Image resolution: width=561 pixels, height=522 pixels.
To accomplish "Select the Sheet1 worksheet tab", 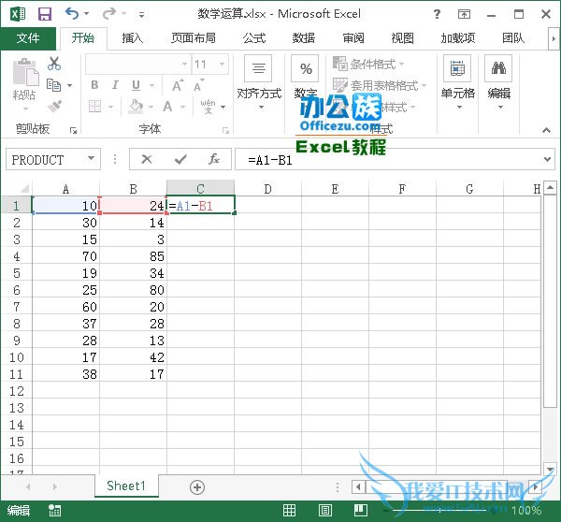I will pyautogui.click(x=125, y=486).
